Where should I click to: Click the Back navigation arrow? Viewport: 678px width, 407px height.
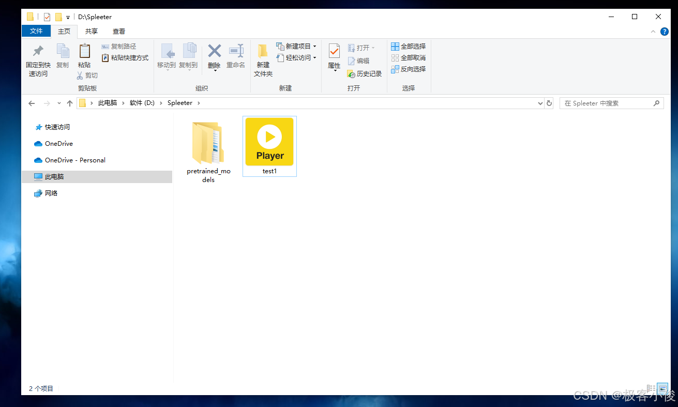point(32,103)
